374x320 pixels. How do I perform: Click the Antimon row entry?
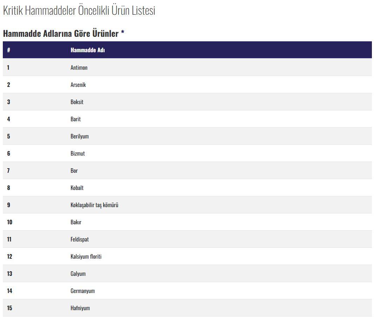click(x=79, y=68)
